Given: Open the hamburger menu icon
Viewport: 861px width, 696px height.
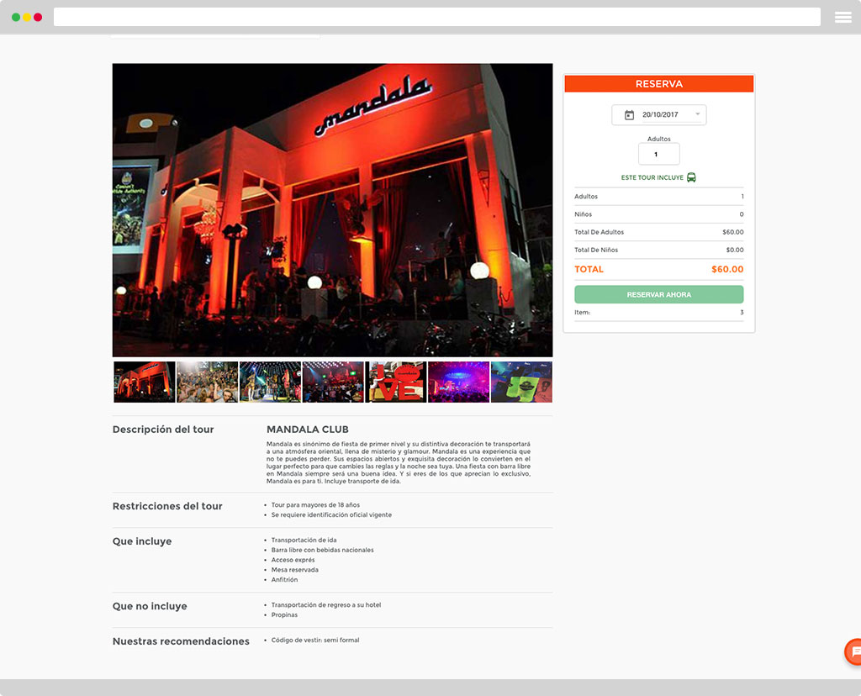Looking at the screenshot, I should [x=843, y=18].
